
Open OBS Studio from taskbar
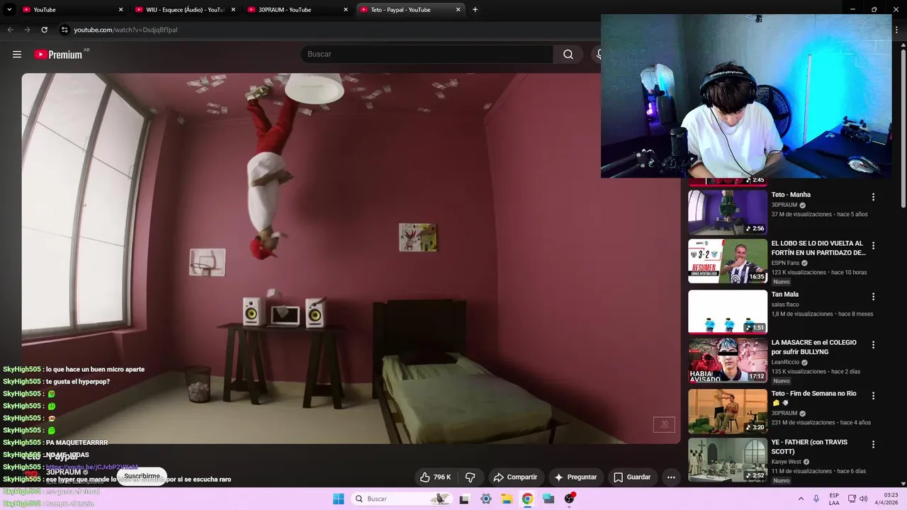[x=569, y=499]
